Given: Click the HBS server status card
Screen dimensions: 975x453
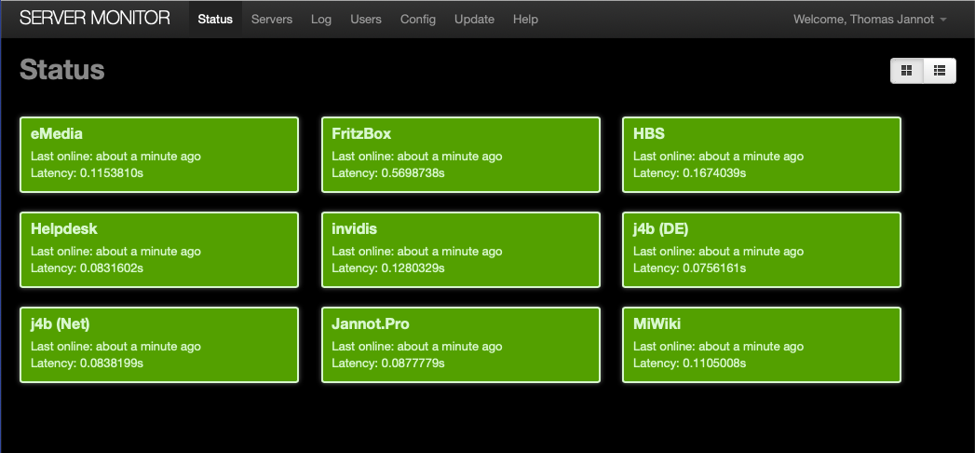Looking at the screenshot, I should click(762, 155).
